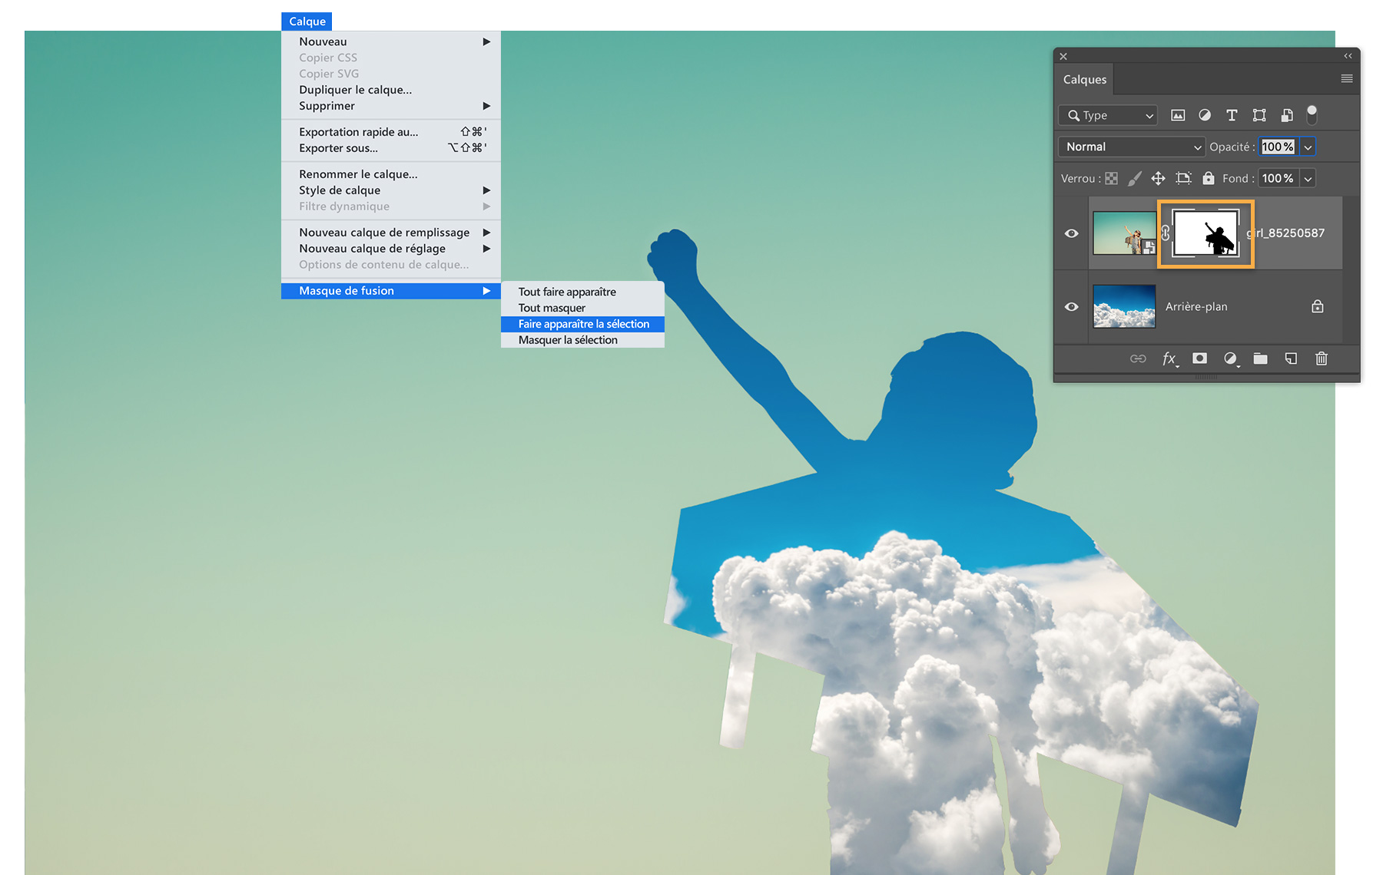This screenshot has width=1383, height=875.
Task: Switch to the Calques tab
Action: (x=1085, y=79)
